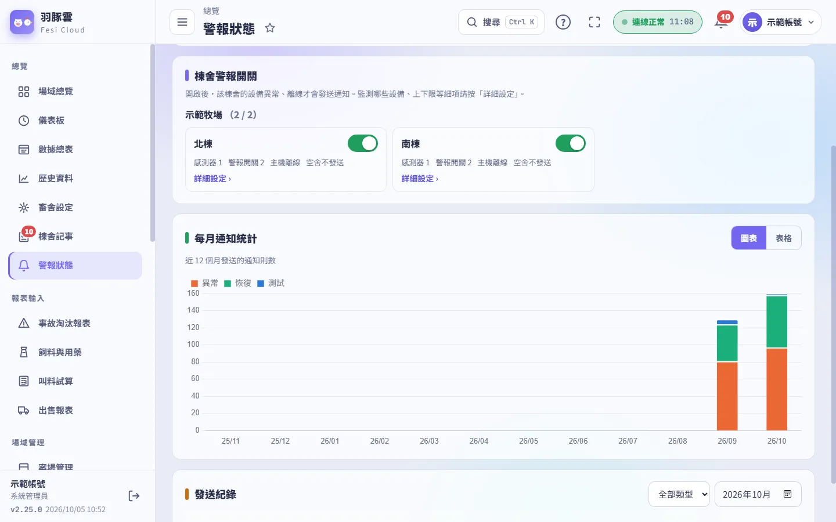This screenshot has width=836, height=522.
Task: Switch monthly statistics to 表格 view
Action: 784,238
